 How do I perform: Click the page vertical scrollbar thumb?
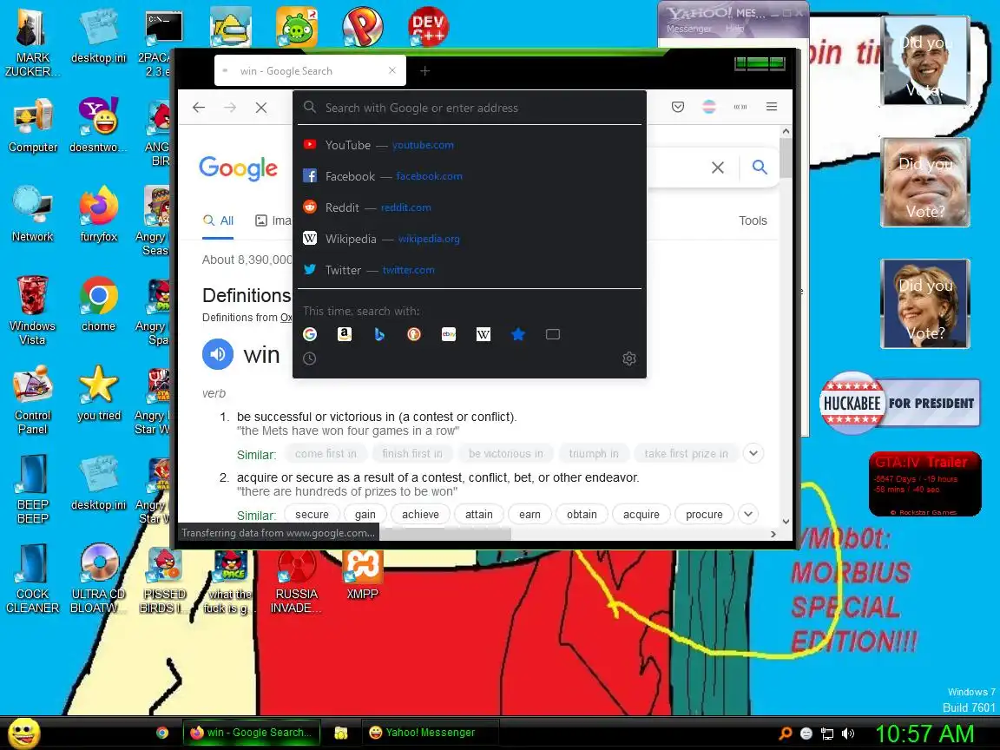[x=786, y=158]
